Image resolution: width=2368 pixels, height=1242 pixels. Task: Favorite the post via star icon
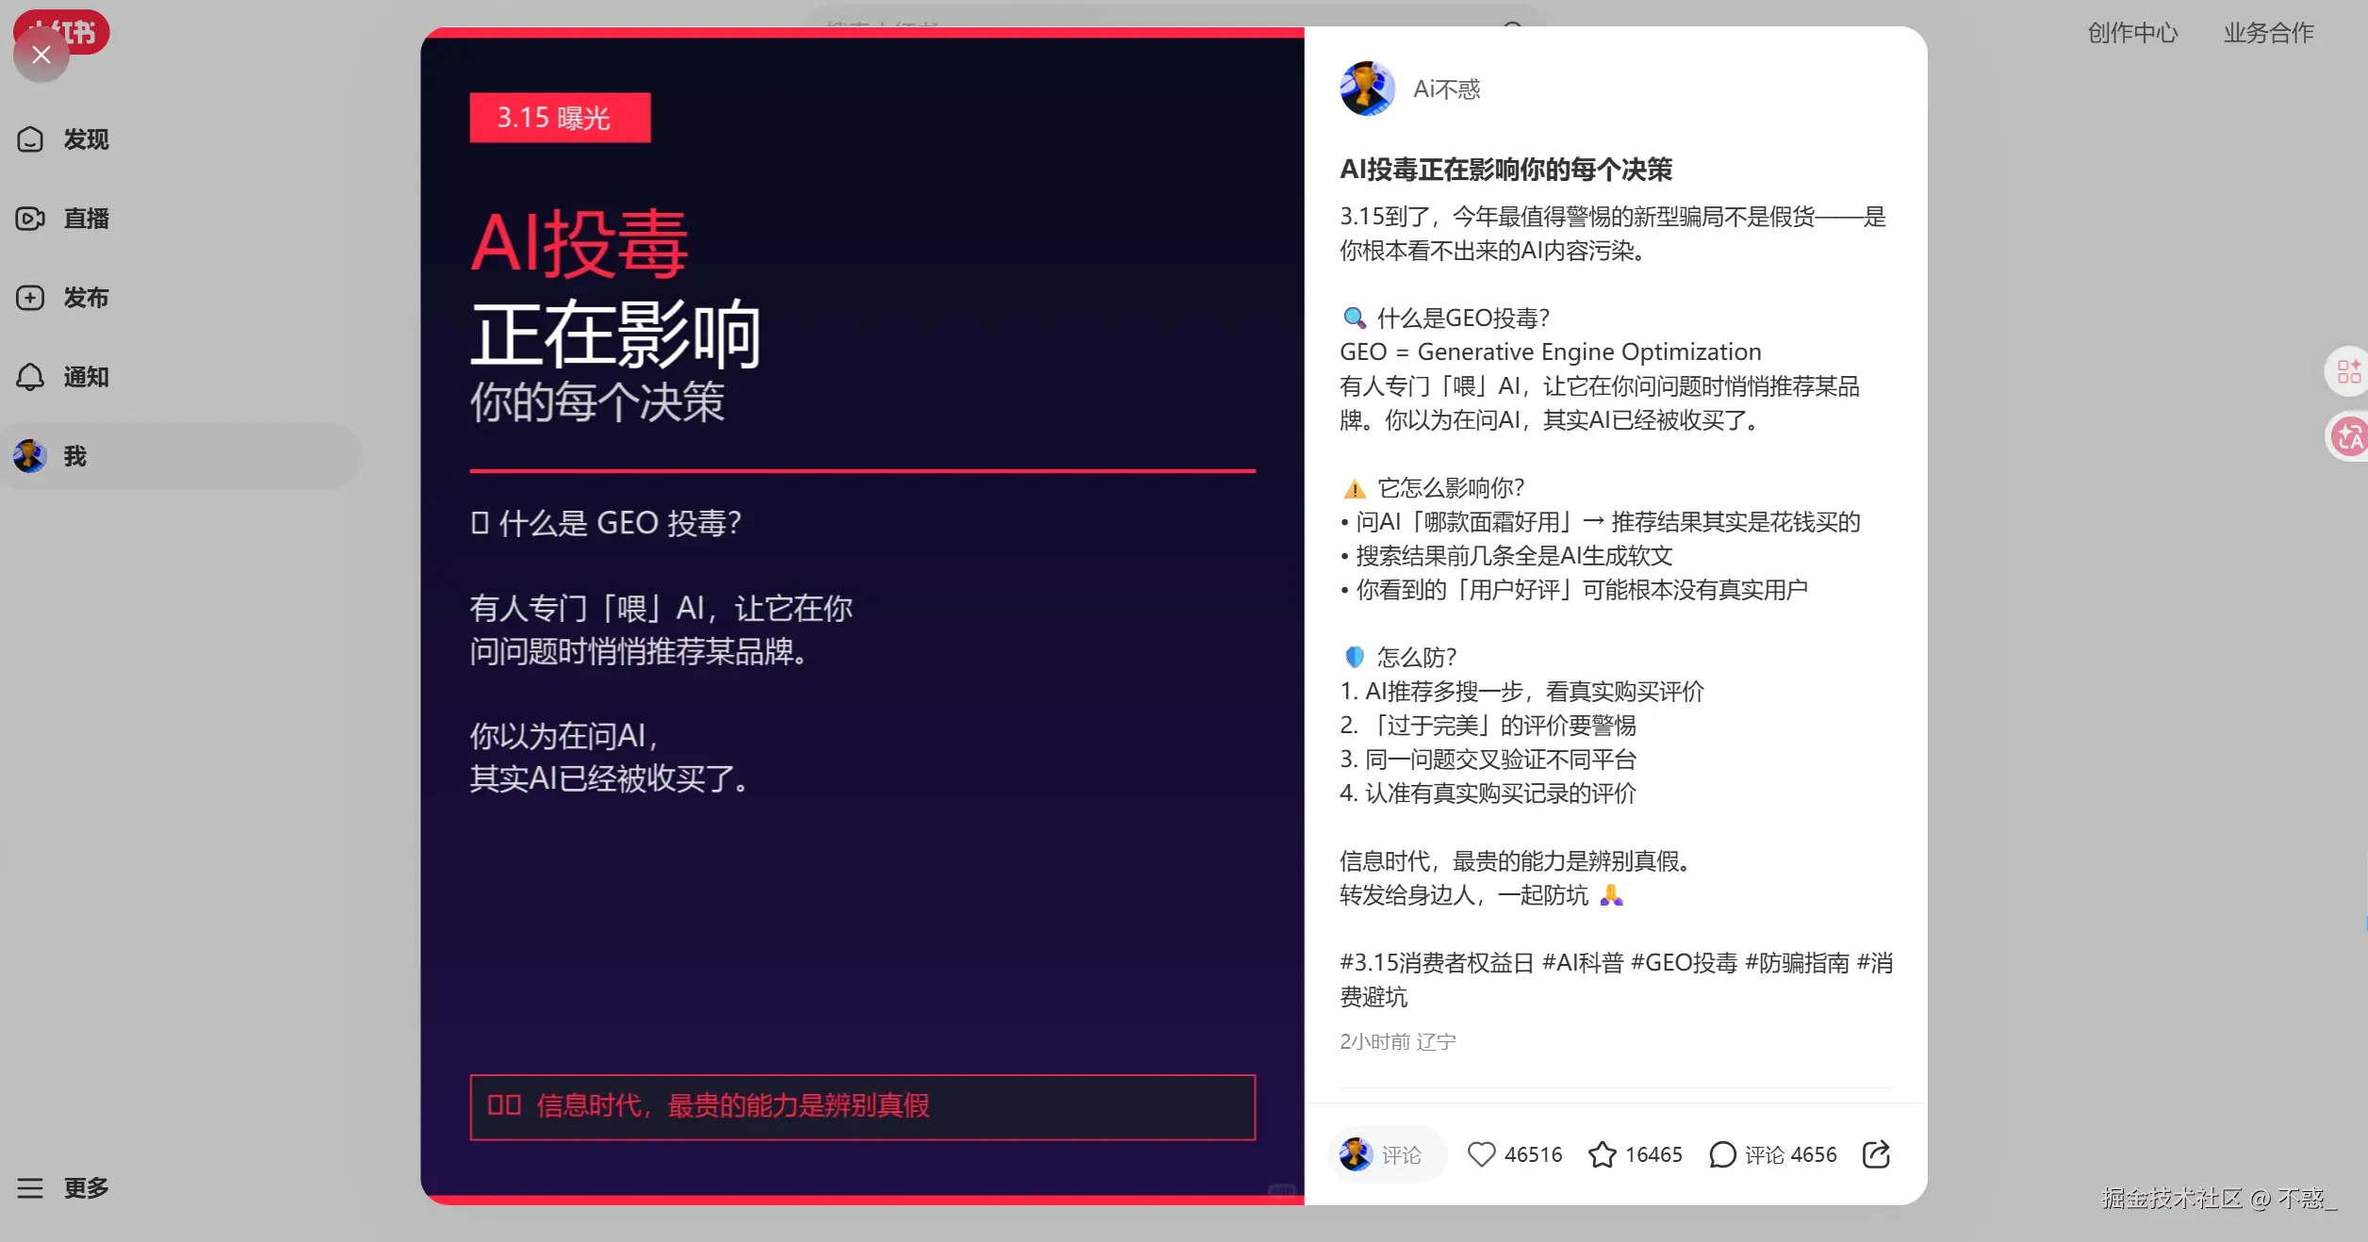pos(1602,1154)
